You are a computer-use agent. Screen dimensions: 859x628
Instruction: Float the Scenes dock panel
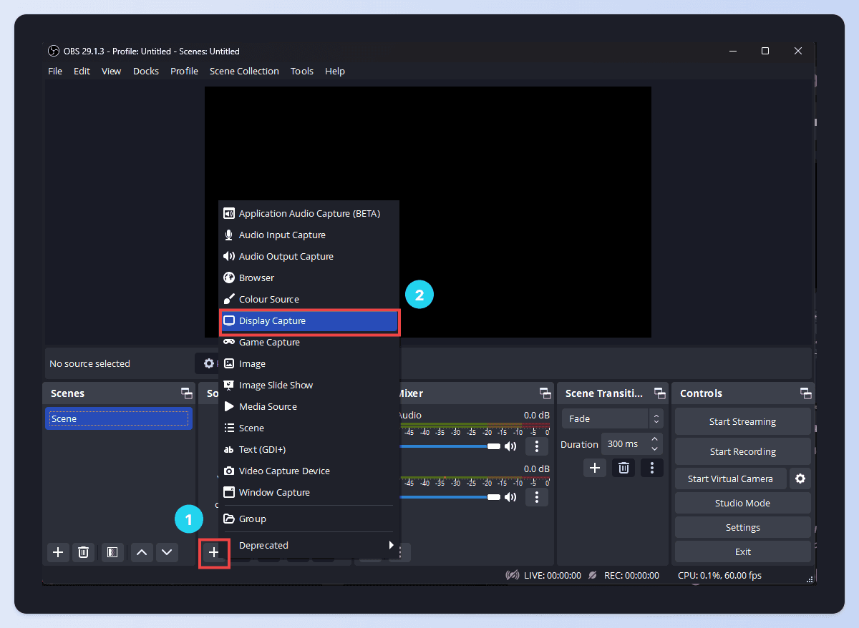(186, 393)
